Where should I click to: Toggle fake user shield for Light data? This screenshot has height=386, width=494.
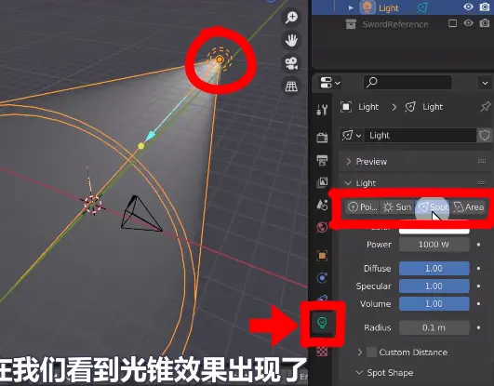click(485, 136)
